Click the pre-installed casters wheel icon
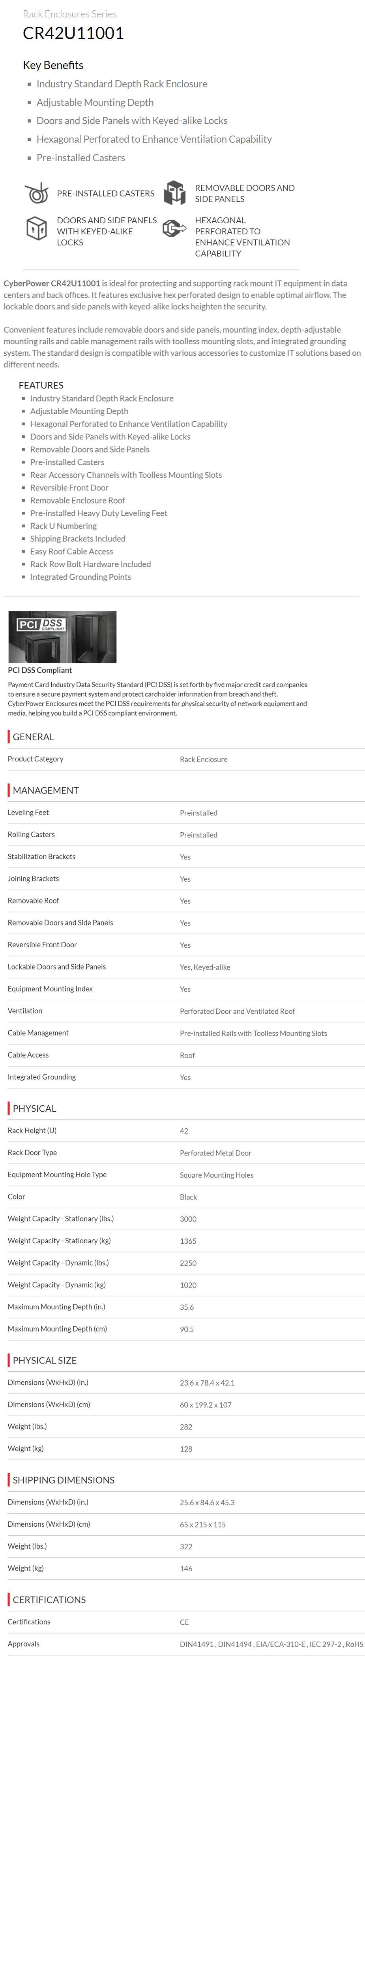Image resolution: width=365 pixels, height=1976 pixels. pos(36,193)
